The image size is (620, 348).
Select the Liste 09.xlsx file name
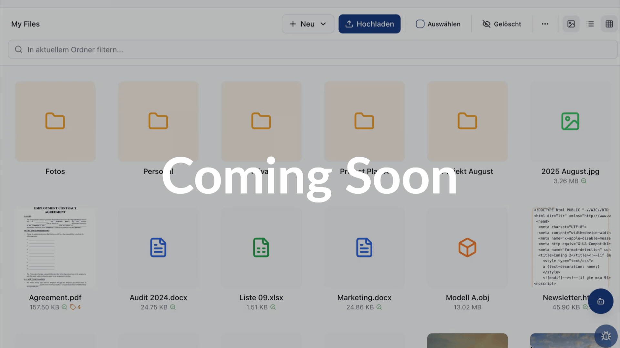261,298
